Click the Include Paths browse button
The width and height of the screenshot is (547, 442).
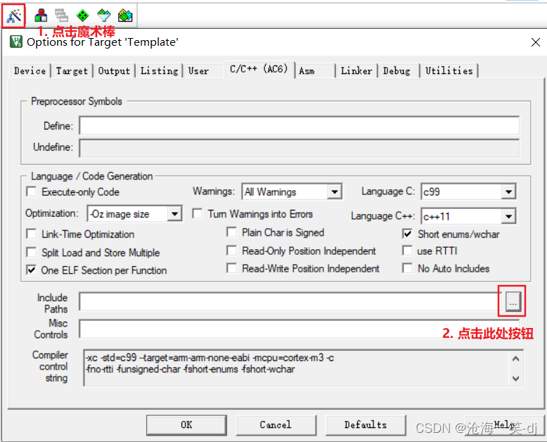click(x=513, y=302)
